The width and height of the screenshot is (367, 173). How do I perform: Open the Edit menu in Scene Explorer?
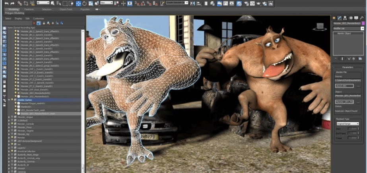pyautogui.click(x=27, y=18)
